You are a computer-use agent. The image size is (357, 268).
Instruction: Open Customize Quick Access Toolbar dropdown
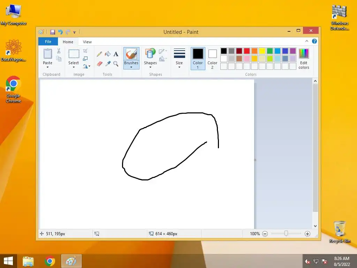click(75, 32)
